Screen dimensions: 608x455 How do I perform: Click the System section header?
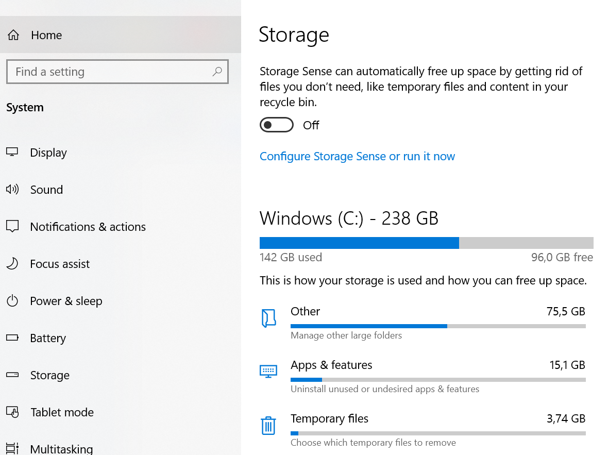point(25,108)
